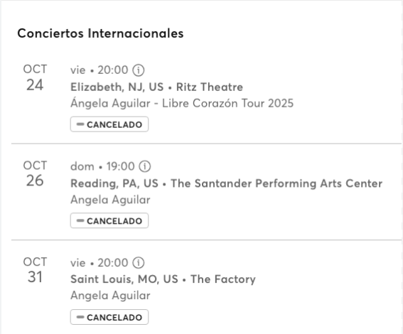Click CANCELADO badge for The Factory show

pyautogui.click(x=109, y=317)
